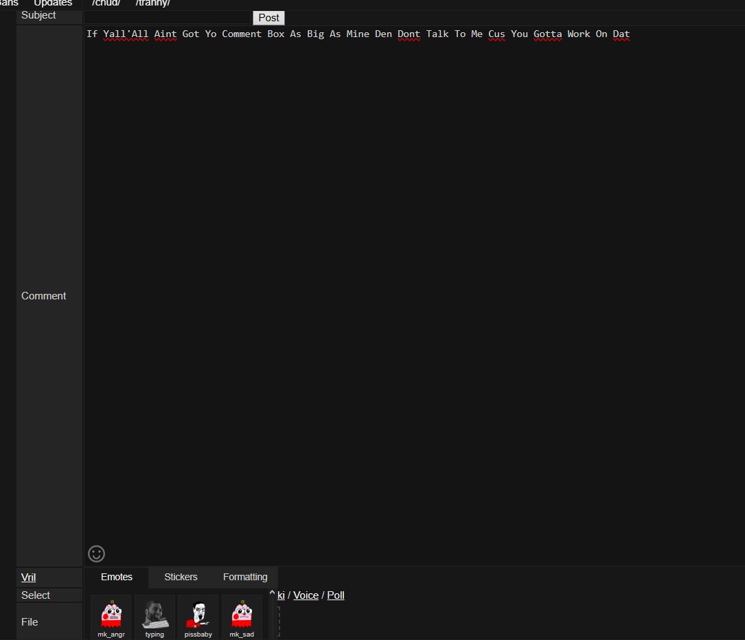The width and height of the screenshot is (745, 640).
Task: Place cursor on the word 'Dat' in comment
Action: tap(621, 34)
